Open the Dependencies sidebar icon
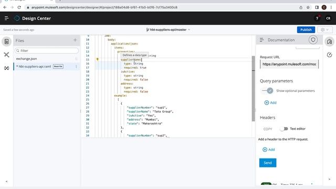The image size is (336, 189). click(x=7, y=55)
